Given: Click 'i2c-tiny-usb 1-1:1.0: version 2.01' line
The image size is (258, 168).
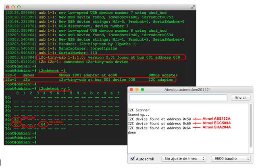Looking at the screenshot, I should click(92, 57).
